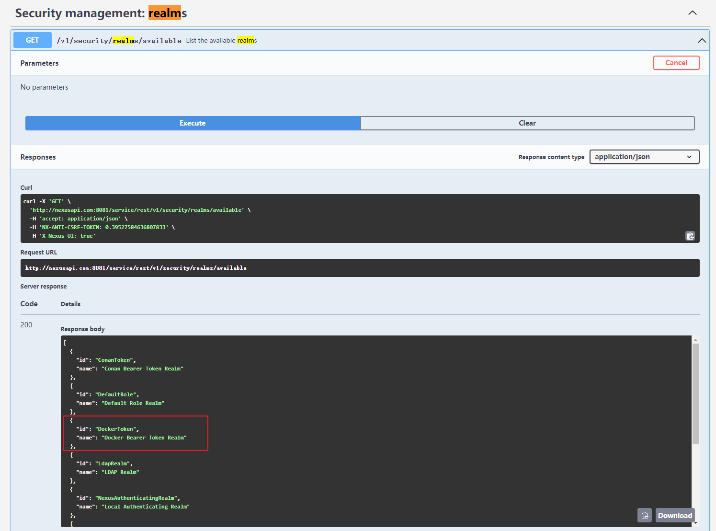
Task: Click the "Conan Bearer Token Realm" text
Action: pos(143,369)
